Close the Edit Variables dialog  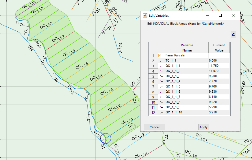point(234,16)
